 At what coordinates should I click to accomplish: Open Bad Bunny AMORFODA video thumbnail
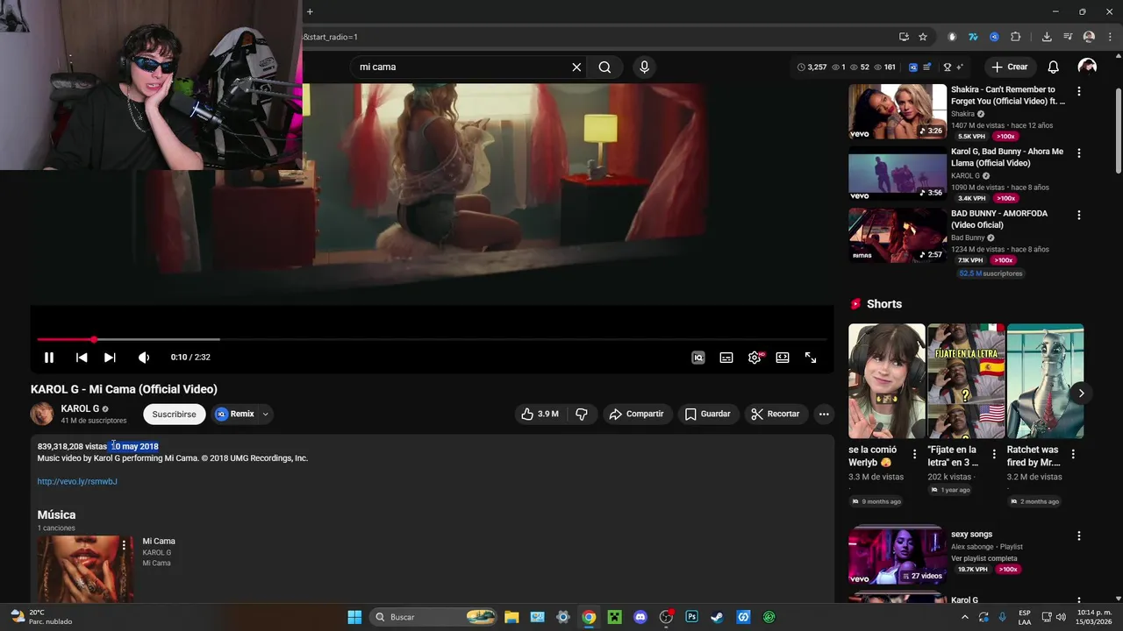click(898, 237)
